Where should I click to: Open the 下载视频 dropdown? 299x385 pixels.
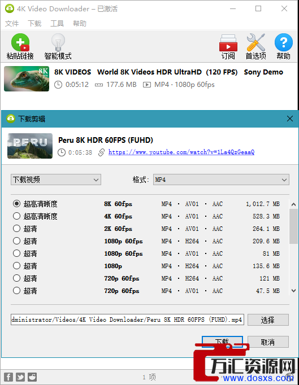56,180
